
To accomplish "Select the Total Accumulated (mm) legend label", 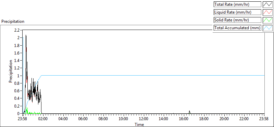I will click(x=237, y=28).
